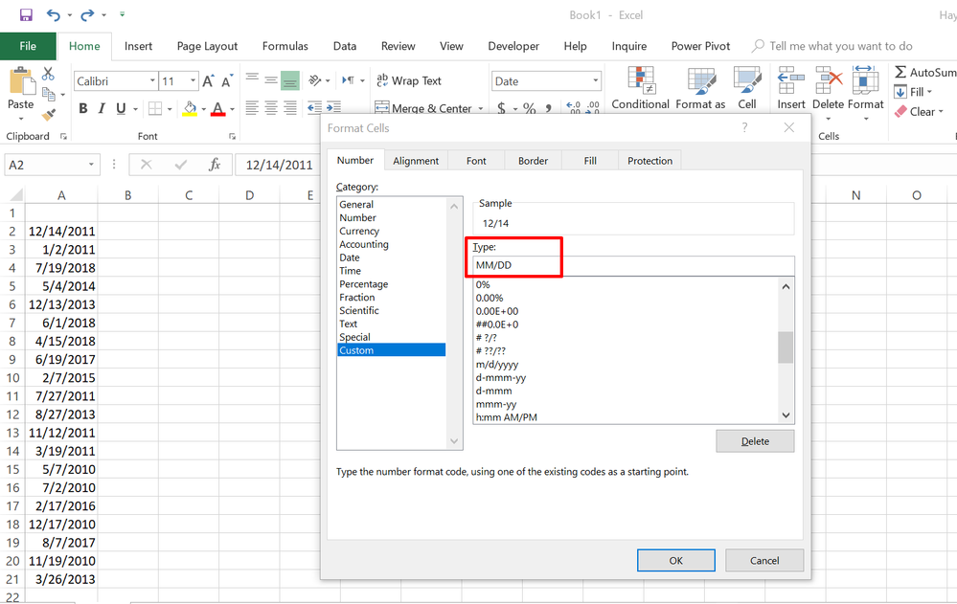Click the Undo arrow icon
Screen dimensions: 957x604
click(54, 14)
